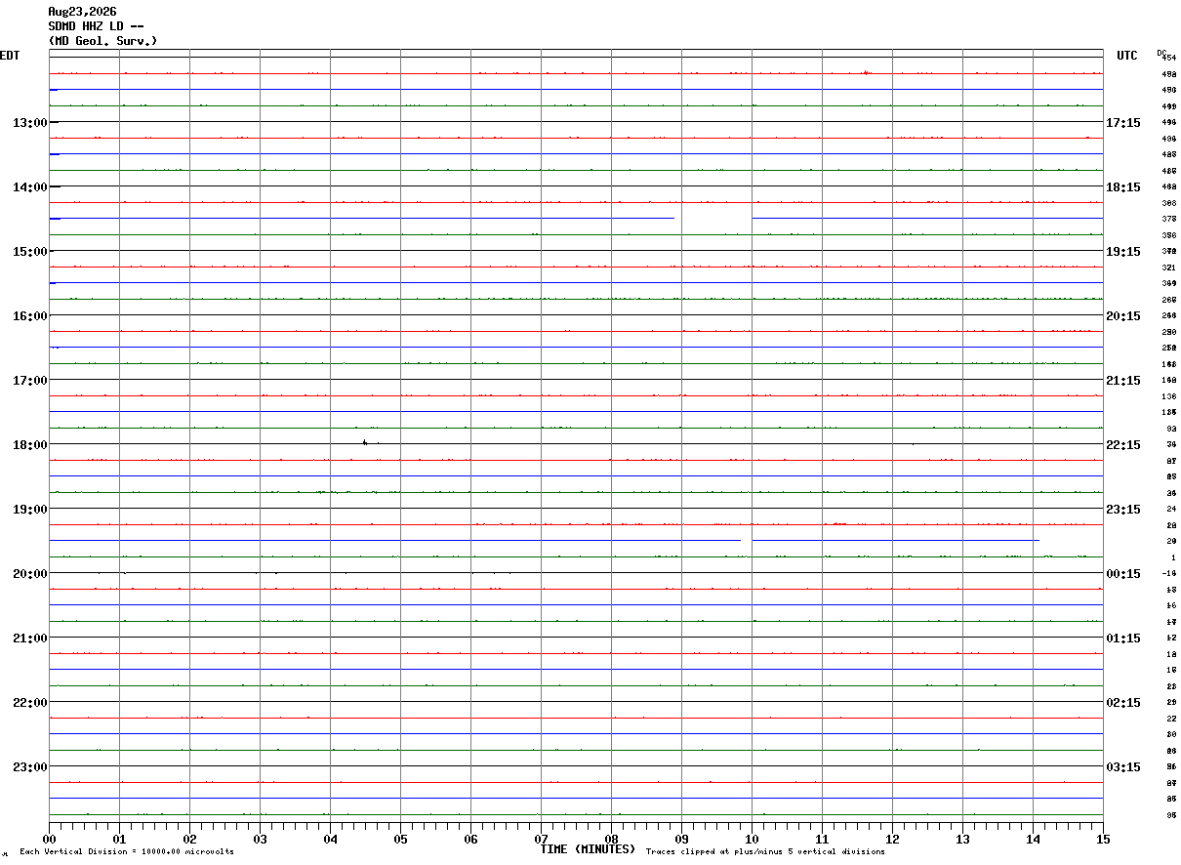Select the black spike on the 18:00 trace
The image size is (1181, 865).
click(x=365, y=442)
